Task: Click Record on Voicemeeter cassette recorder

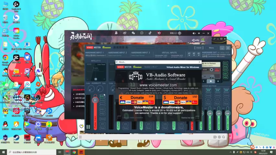Action: tap(218, 81)
